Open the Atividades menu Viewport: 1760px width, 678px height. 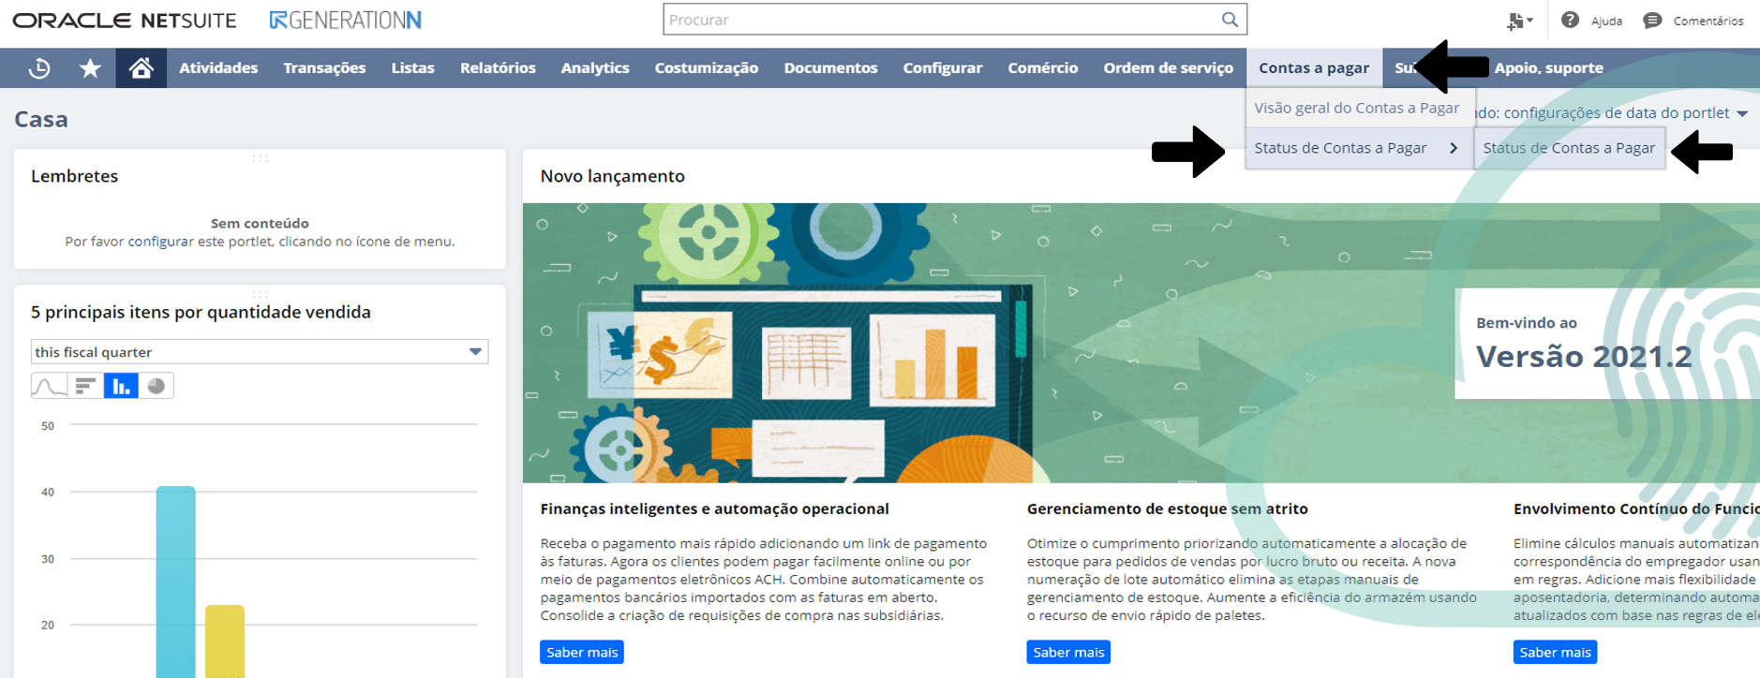(218, 68)
